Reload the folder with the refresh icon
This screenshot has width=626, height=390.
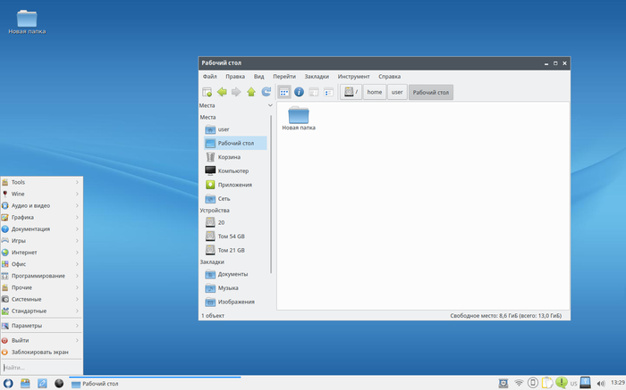click(266, 92)
